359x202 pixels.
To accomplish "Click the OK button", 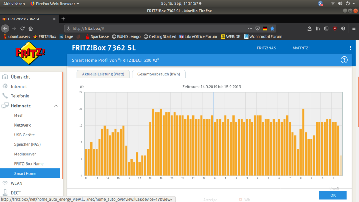I will pyautogui.click(x=333, y=195).
